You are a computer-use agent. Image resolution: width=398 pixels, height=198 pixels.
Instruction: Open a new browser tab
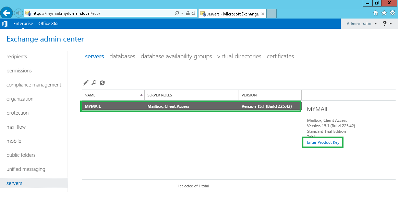(272, 14)
